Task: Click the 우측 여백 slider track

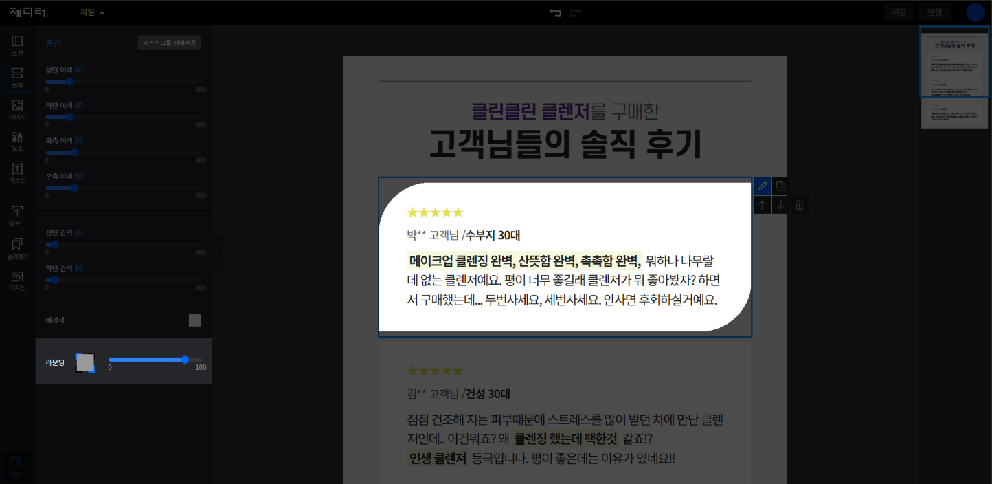Action: point(124,188)
